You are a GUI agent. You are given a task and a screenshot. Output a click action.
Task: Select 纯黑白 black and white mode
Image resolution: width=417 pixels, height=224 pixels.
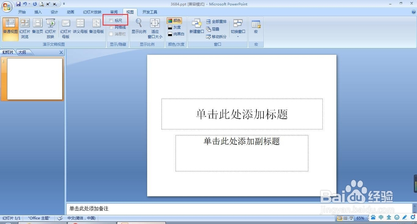(176, 34)
